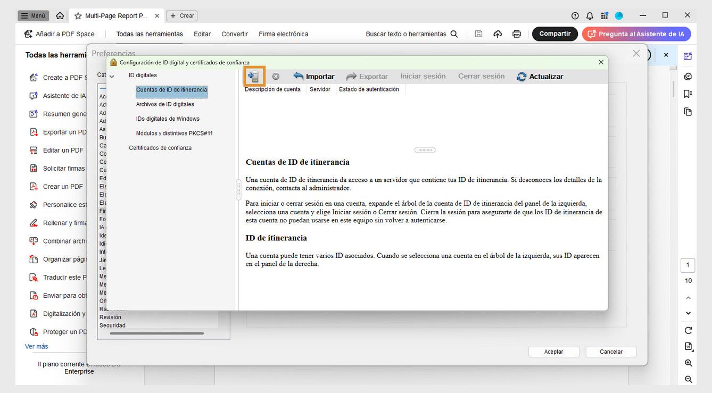712x393 pixels.
Task: Click the next page chevron on right sidebar
Action: [688, 313]
